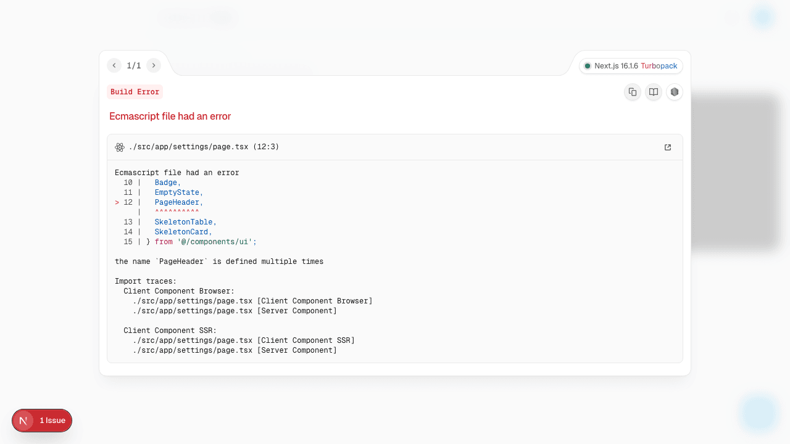Click the React atom icon beside file path

coord(120,147)
